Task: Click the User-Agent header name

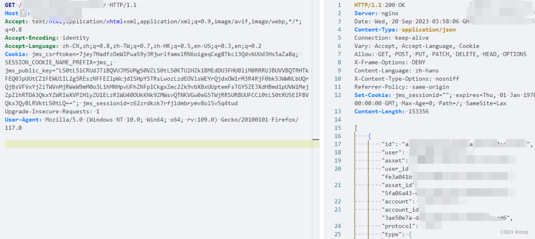Action: click(23, 120)
